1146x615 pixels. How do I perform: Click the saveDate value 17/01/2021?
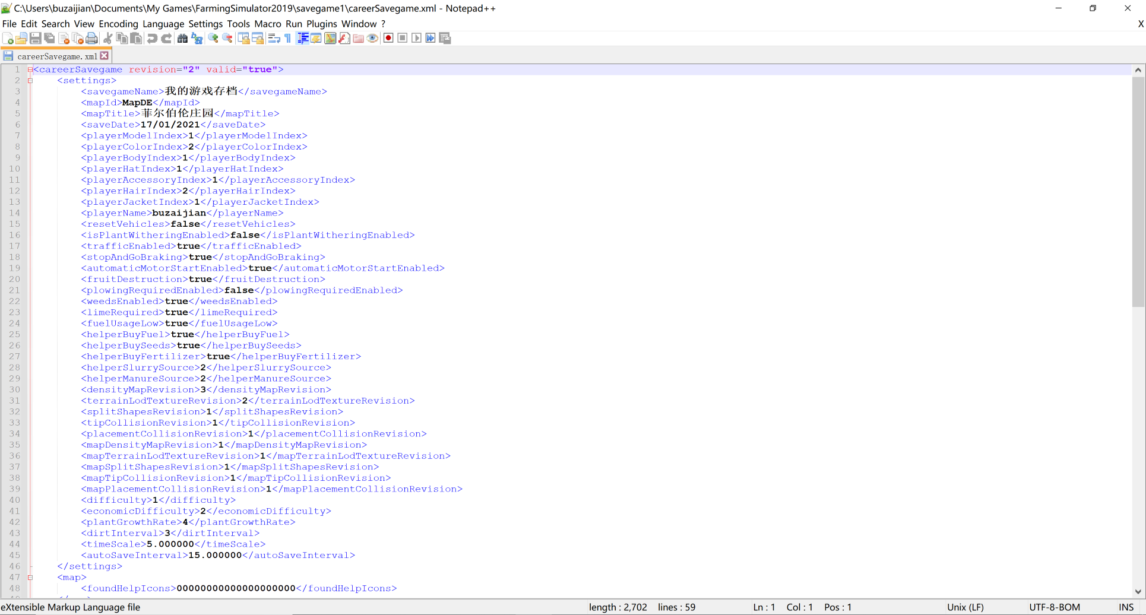pyautogui.click(x=170, y=125)
